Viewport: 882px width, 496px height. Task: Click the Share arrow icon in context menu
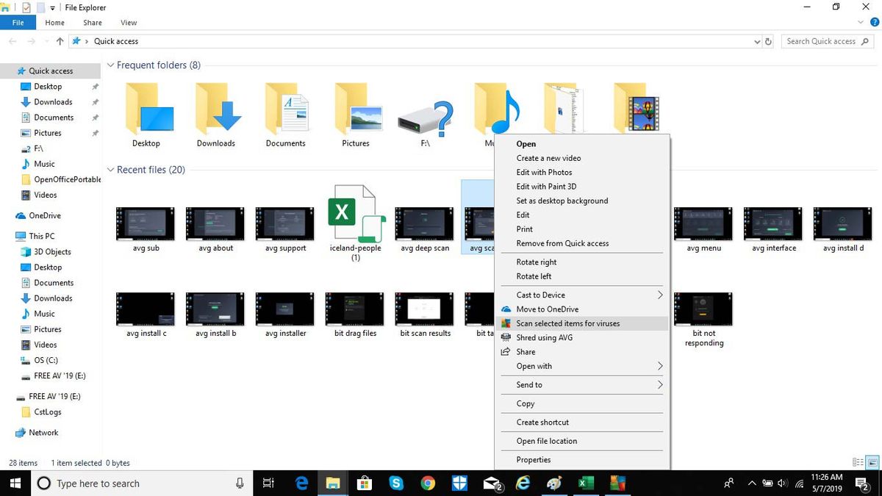point(506,351)
